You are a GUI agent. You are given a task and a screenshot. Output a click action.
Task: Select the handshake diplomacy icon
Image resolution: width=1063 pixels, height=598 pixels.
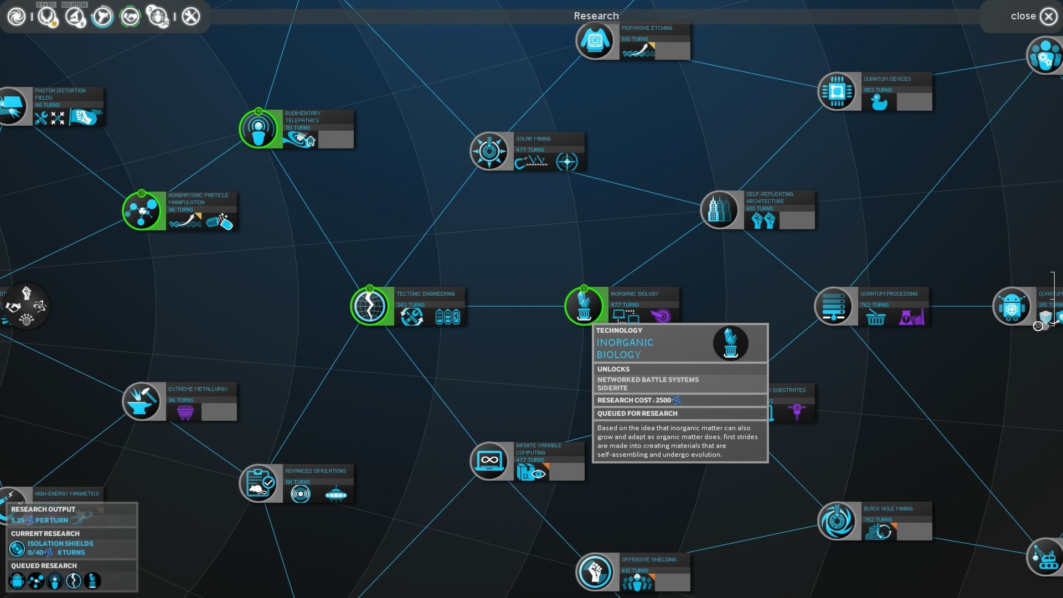point(130,16)
